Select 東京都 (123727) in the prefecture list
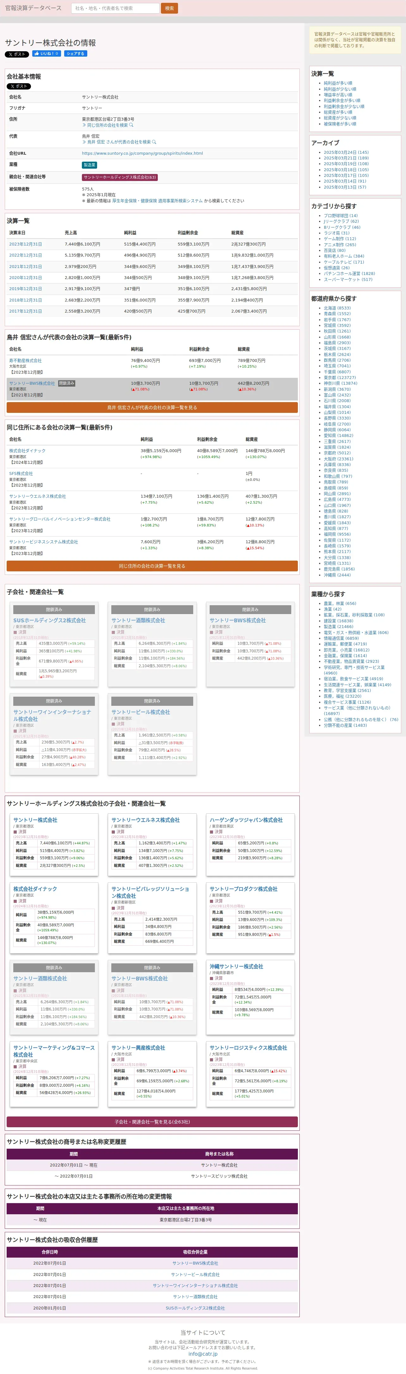This screenshot has height=1374, width=406. (x=340, y=378)
